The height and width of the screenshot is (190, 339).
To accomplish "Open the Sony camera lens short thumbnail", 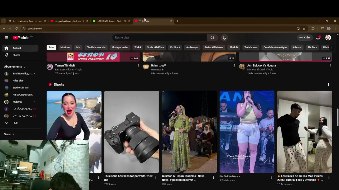I will (132, 132).
